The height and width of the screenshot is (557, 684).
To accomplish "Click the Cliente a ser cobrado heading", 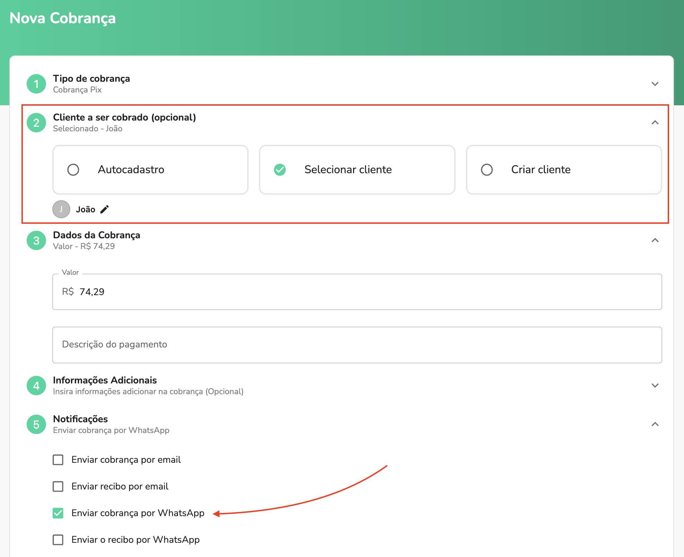I will pyautogui.click(x=125, y=117).
